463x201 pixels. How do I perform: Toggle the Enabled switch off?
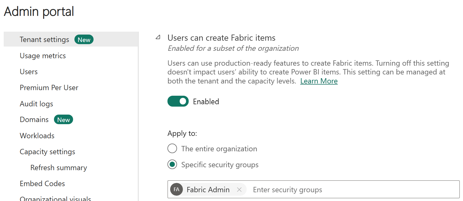click(x=178, y=101)
